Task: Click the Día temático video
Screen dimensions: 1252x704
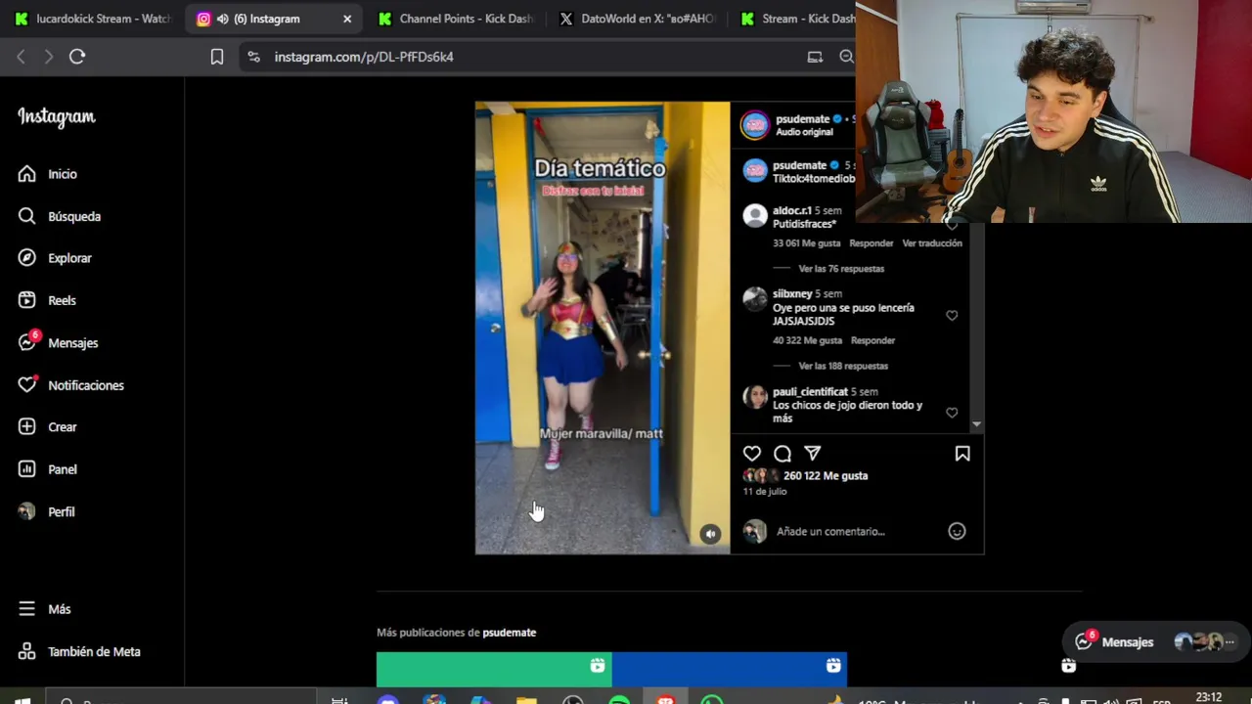Action: pyautogui.click(x=603, y=328)
